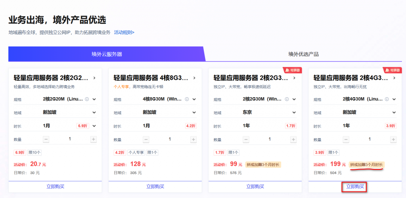Switch to 境外优选产品 tab

pos(303,54)
